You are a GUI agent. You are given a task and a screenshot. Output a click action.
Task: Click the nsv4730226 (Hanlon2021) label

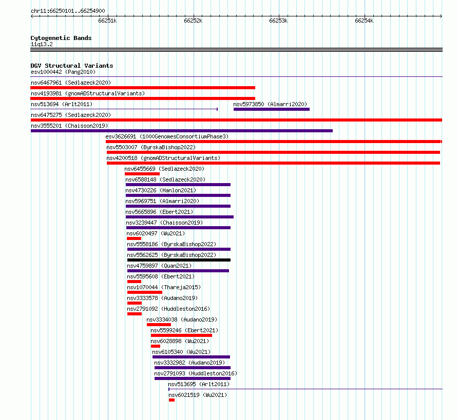(161, 190)
